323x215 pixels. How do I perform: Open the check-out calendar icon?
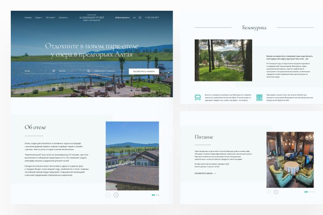88,71
